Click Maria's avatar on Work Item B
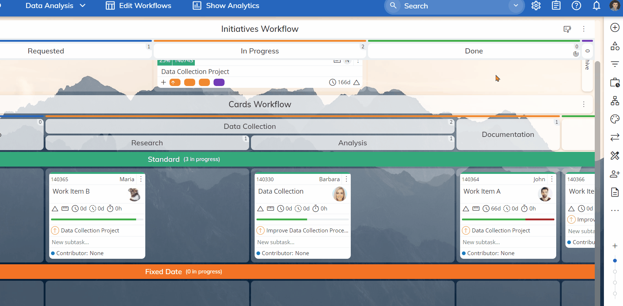The height and width of the screenshot is (306, 623). click(x=134, y=194)
